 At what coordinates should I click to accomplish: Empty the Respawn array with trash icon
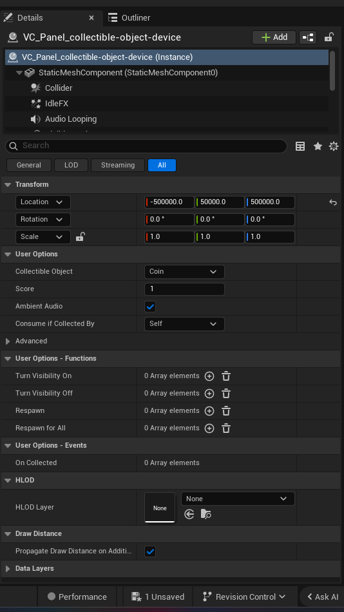coord(226,411)
